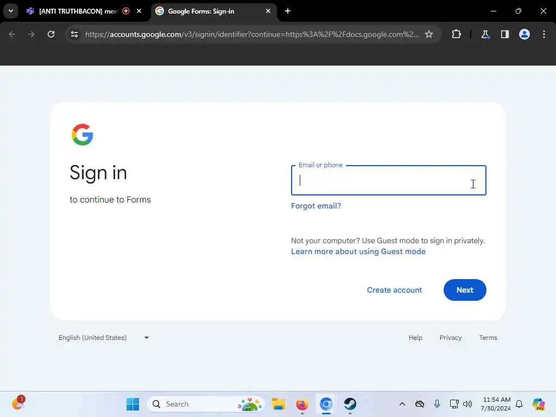Open the Extensions puzzle icon
This screenshot has height=417, width=556.
pyautogui.click(x=456, y=34)
